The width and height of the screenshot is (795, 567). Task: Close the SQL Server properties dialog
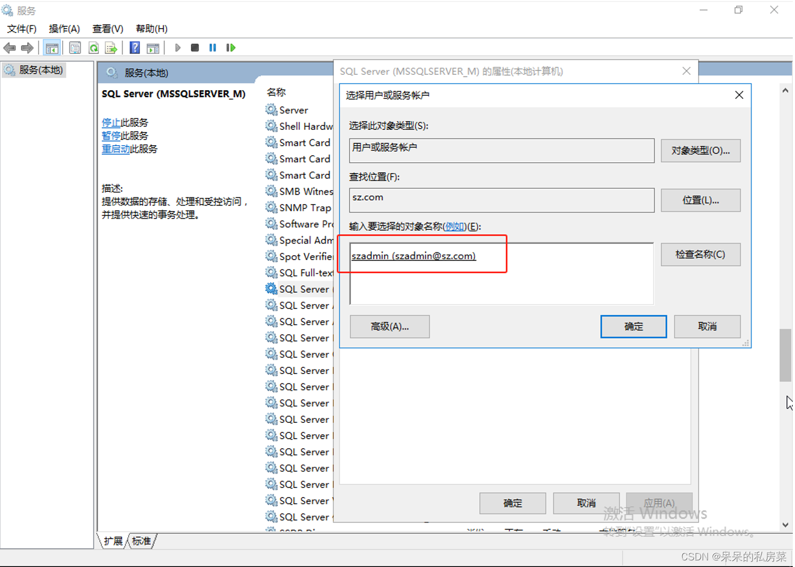click(x=686, y=71)
